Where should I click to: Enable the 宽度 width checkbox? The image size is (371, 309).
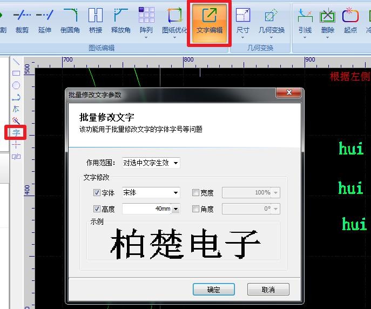click(196, 193)
